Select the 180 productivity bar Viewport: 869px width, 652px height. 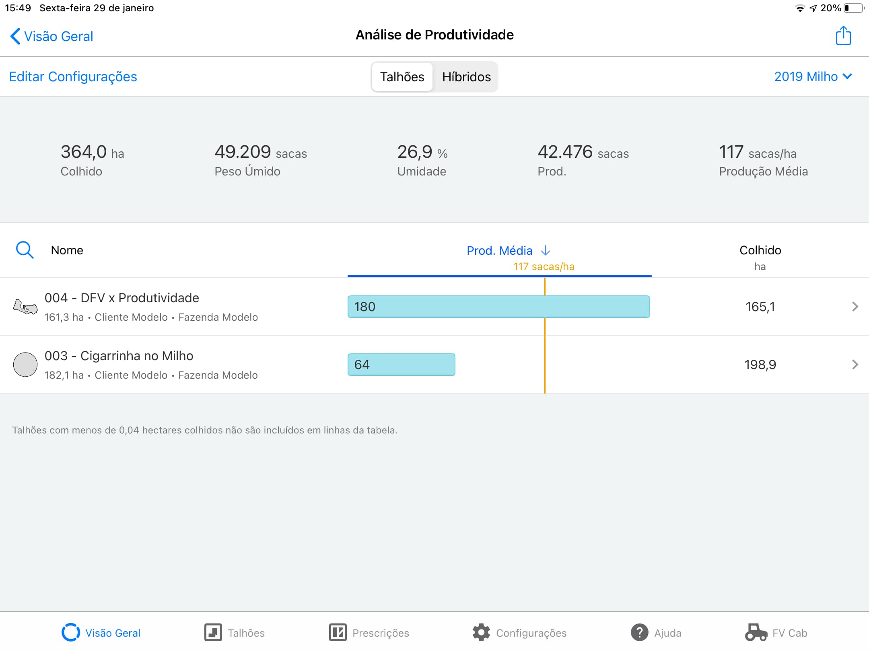(x=498, y=307)
